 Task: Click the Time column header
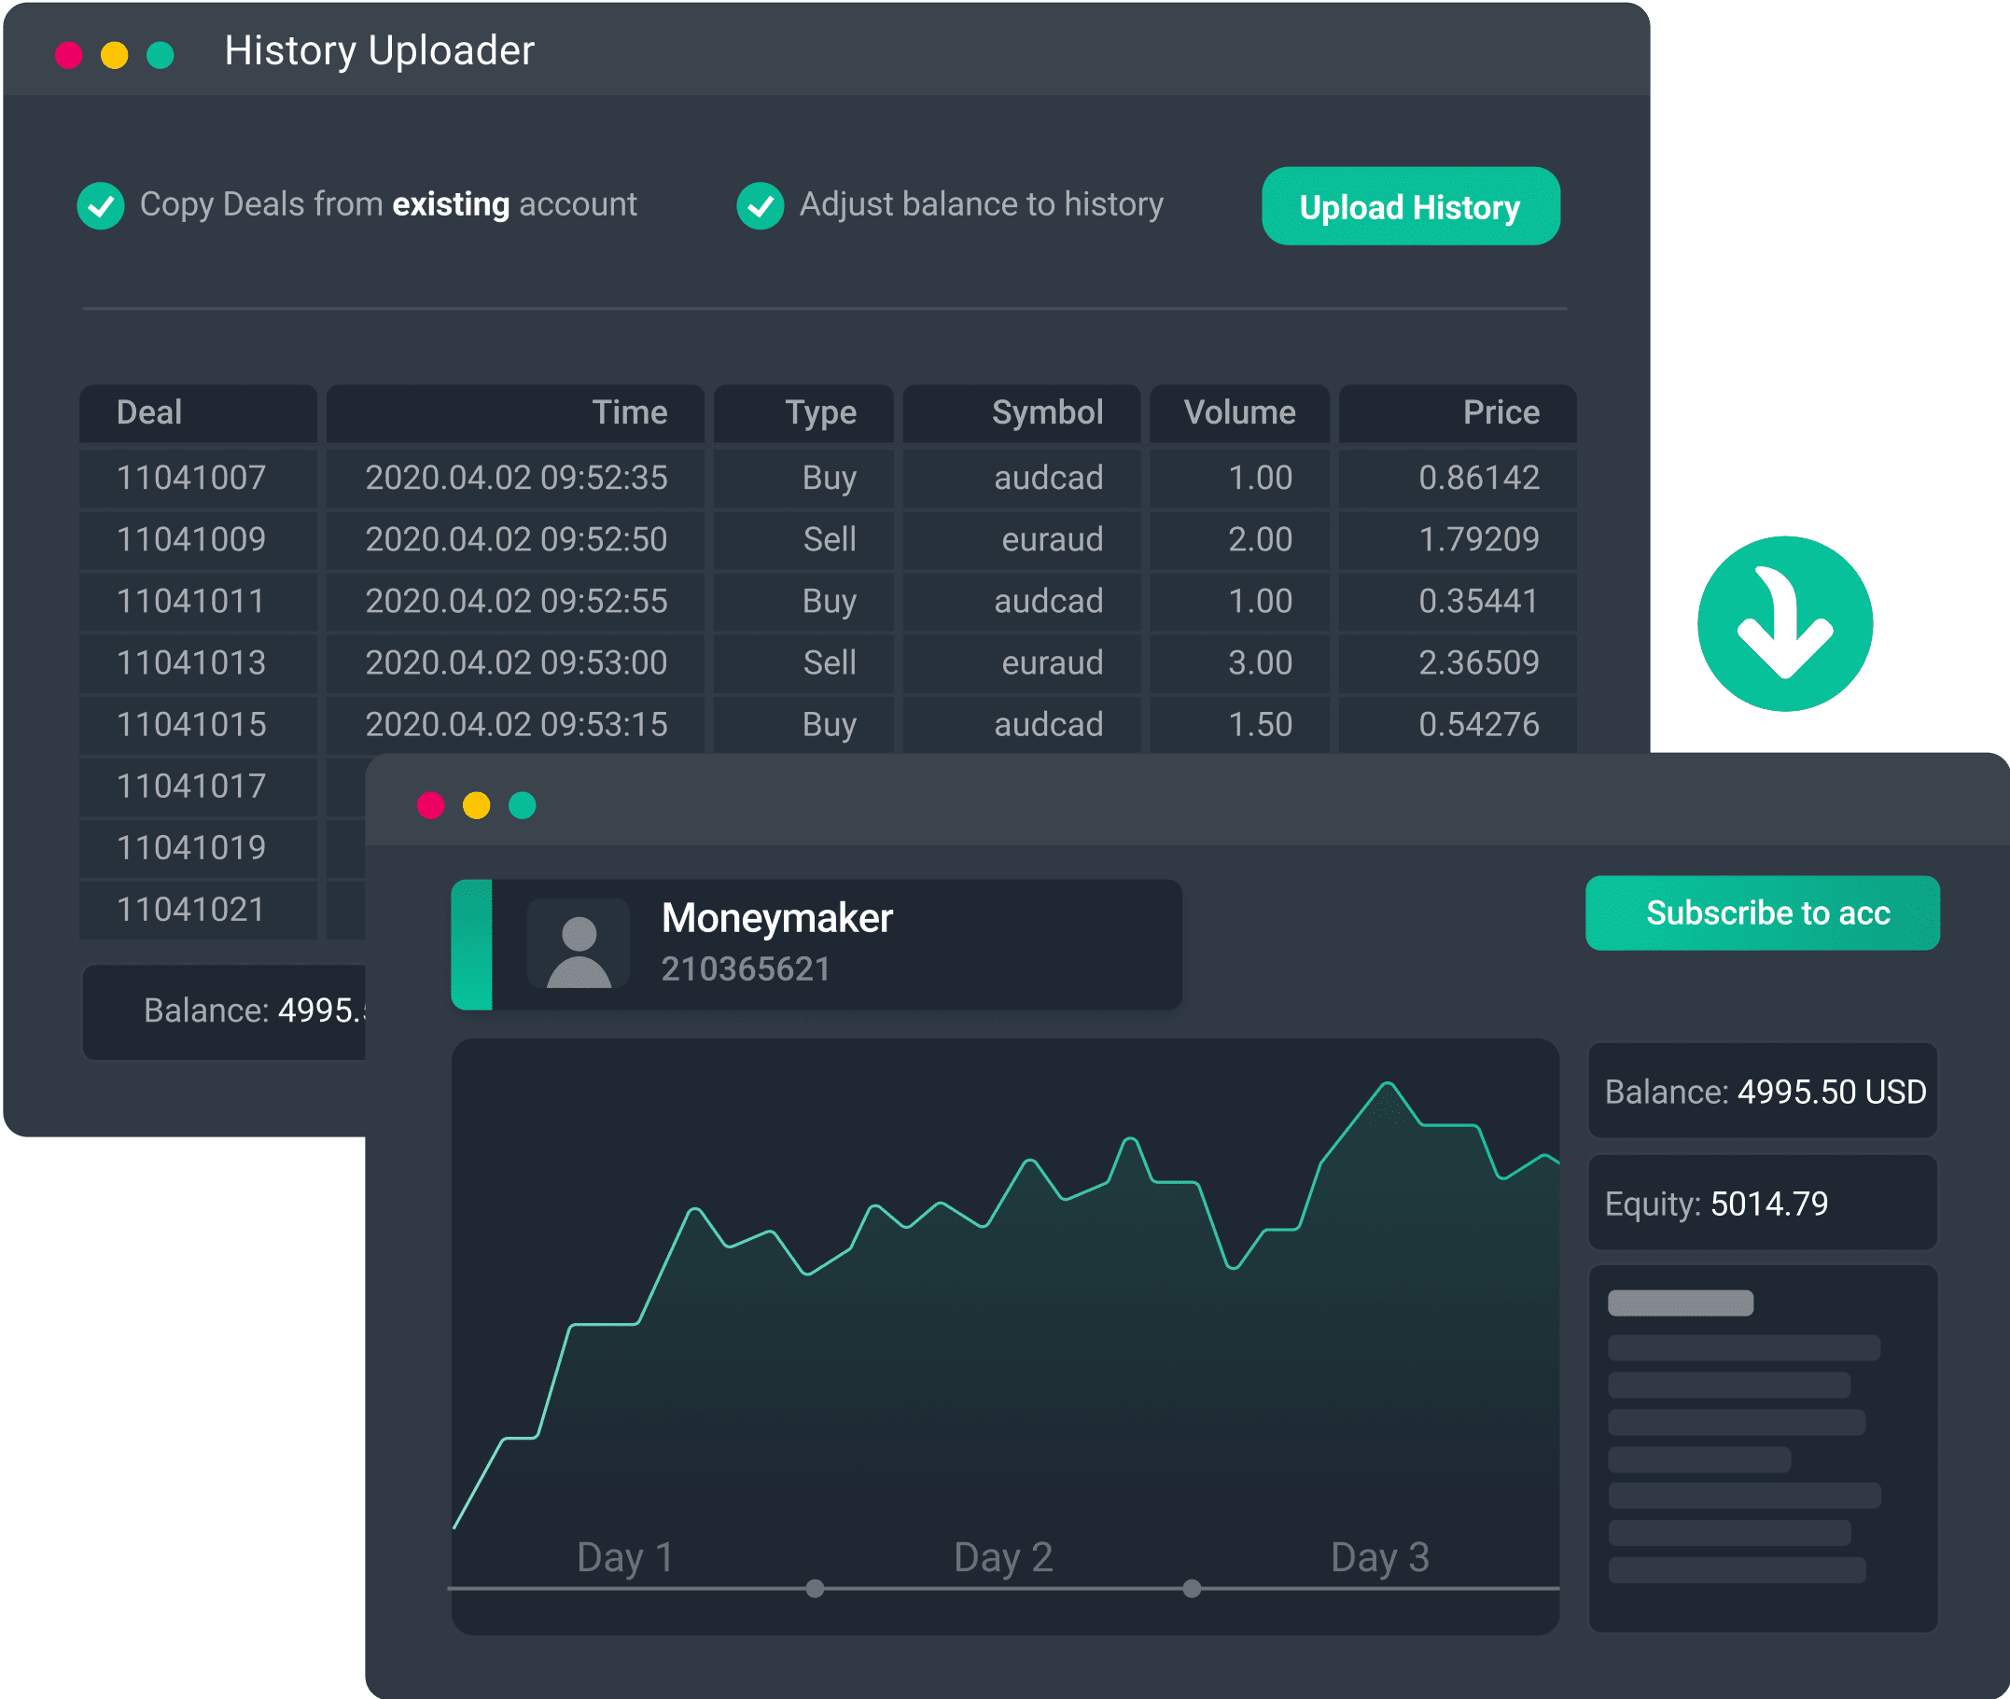coord(515,413)
